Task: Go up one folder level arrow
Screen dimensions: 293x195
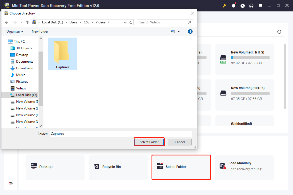Action: (27, 22)
